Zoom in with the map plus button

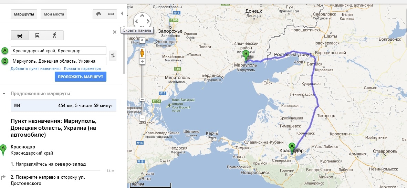(x=142, y=62)
